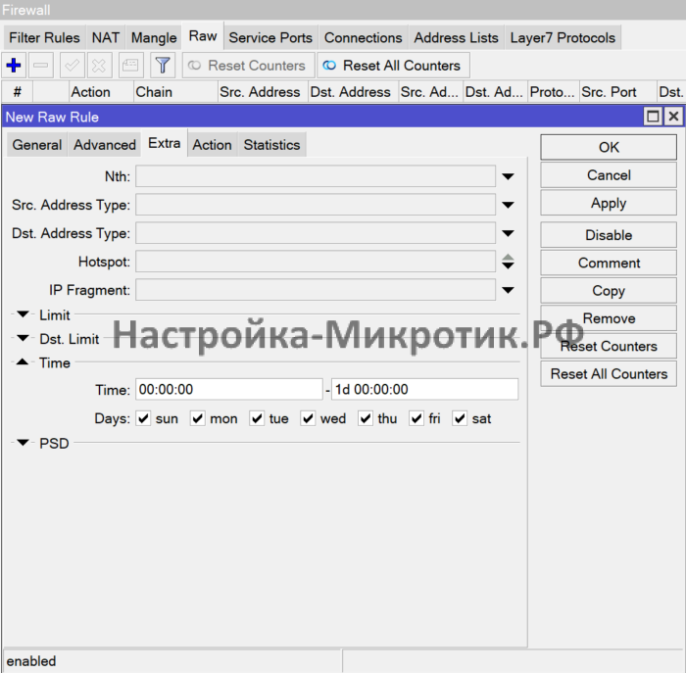Image resolution: width=686 pixels, height=673 pixels.
Task: Maximize the New Raw Rule dialog
Action: click(653, 117)
